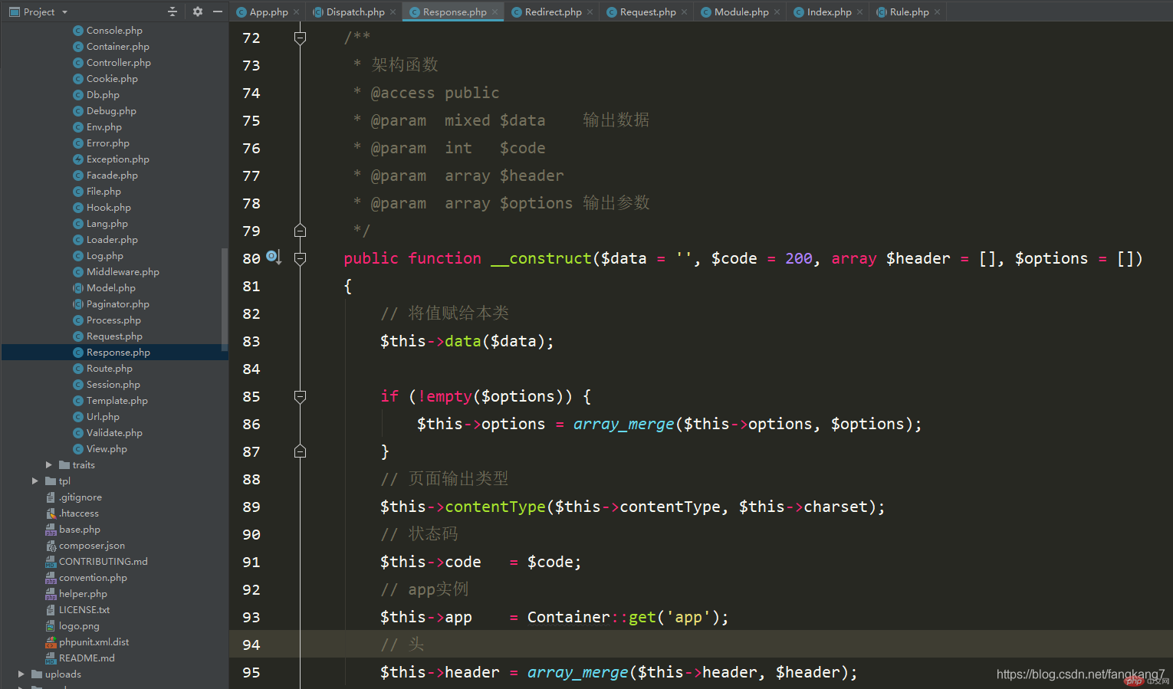Click the logo.png image file icon

tap(51, 626)
